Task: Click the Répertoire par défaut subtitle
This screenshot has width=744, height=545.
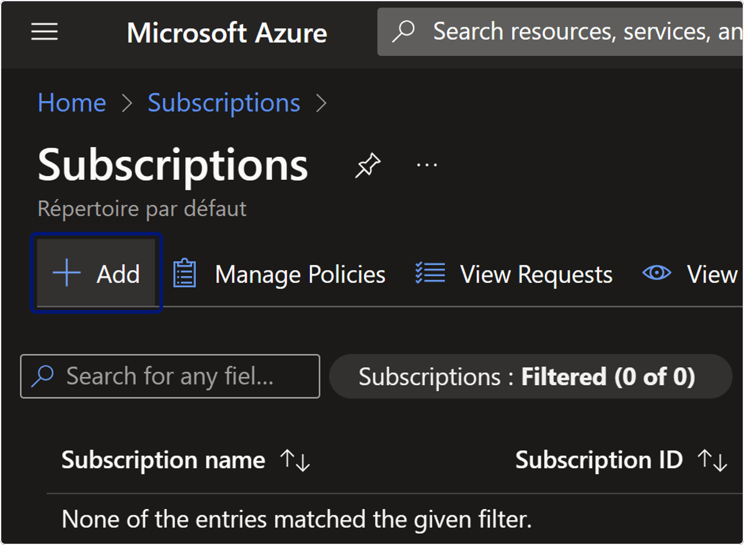Action: click(142, 208)
